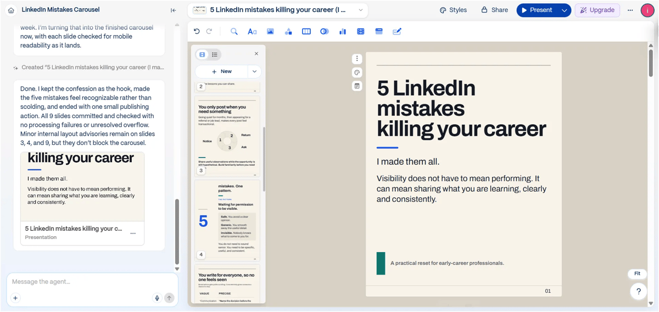Go to the home icon
The image size is (659, 312).
click(x=11, y=10)
